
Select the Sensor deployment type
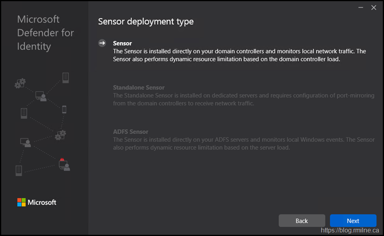(122, 43)
